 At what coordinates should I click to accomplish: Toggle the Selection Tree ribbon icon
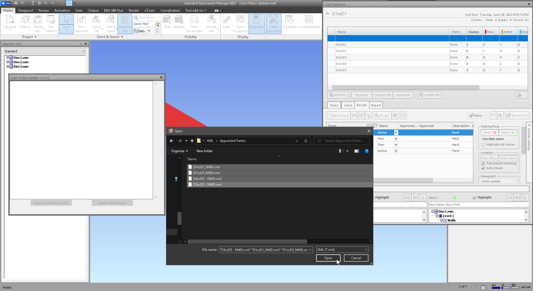click(x=125, y=24)
